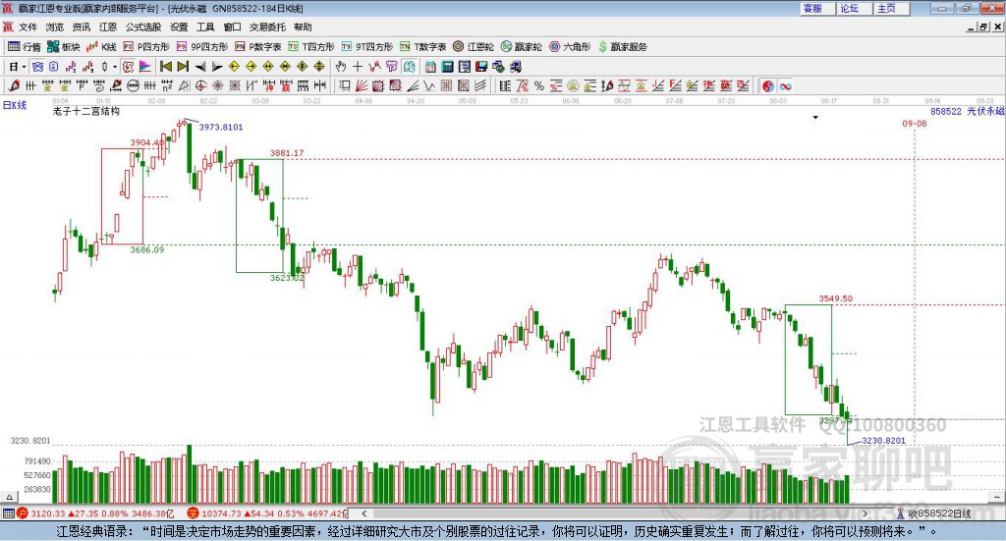This screenshot has height=541, width=1006.
Task: Open the 交易委托 menu
Action: point(267,27)
